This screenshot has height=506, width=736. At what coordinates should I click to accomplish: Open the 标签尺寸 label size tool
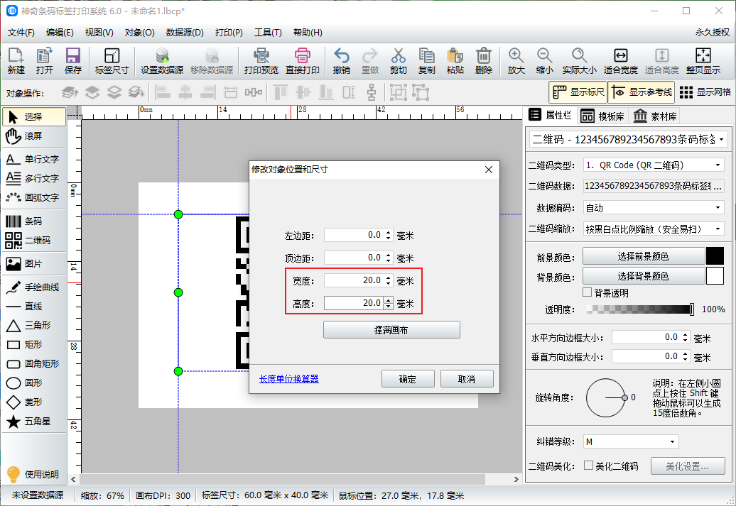(x=112, y=61)
